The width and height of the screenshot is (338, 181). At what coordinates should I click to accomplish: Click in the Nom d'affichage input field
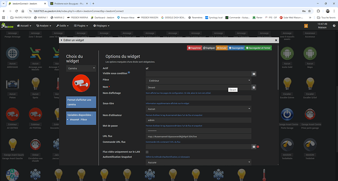198,98
